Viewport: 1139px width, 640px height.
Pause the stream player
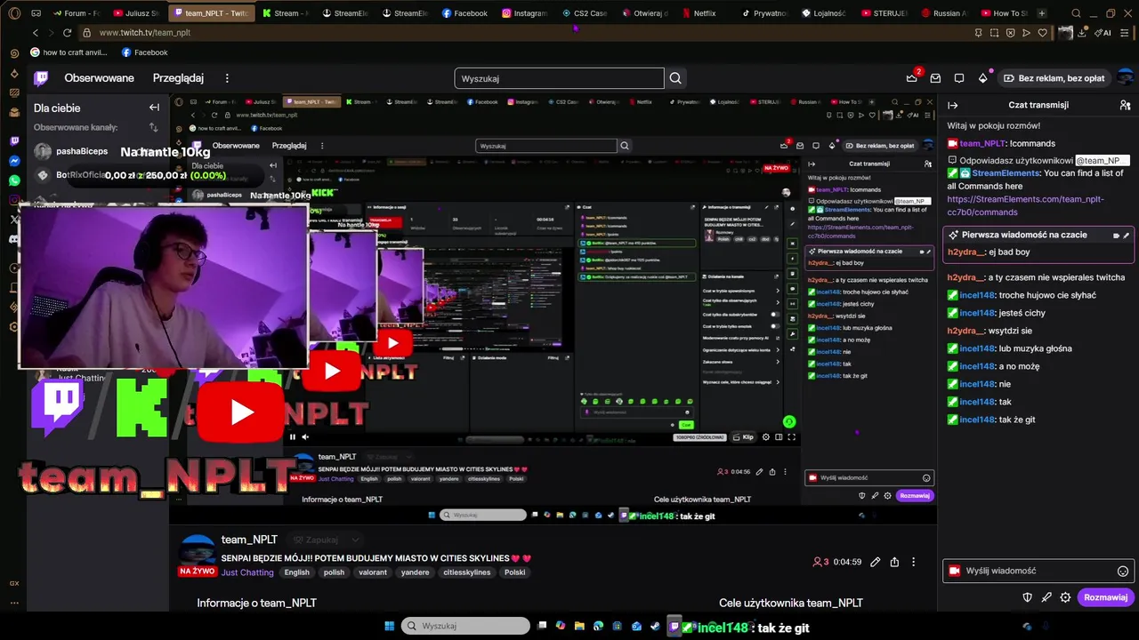pos(292,436)
